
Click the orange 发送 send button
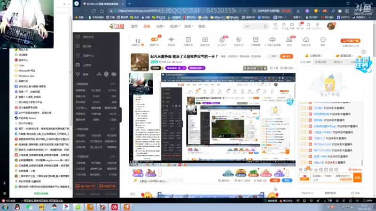pyautogui.click(x=357, y=178)
